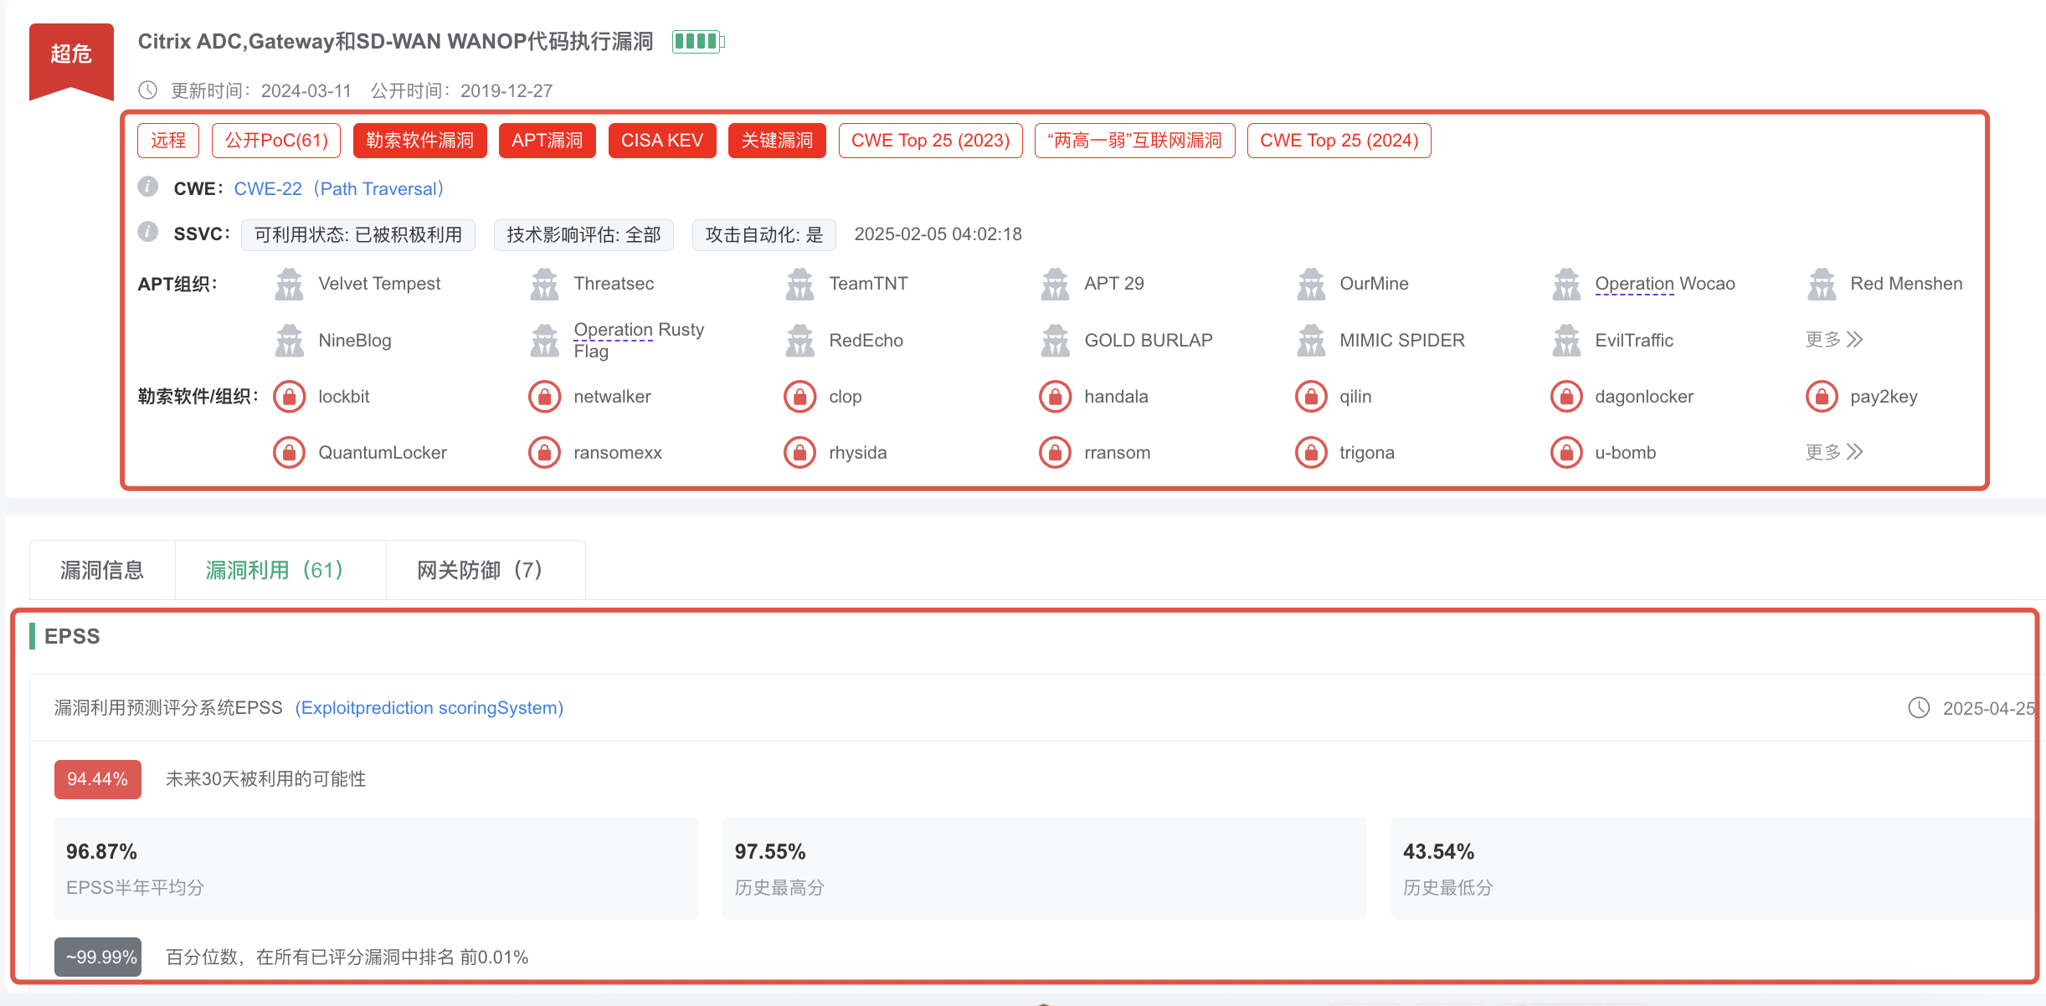Viewport: 2046px width, 1006px height.
Task: Click the Red Menshen group icon
Action: [1822, 285]
